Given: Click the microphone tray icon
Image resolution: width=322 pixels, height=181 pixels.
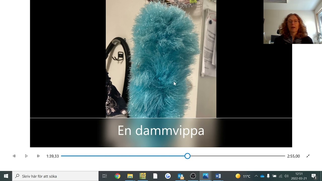Looking at the screenshot, I should 268,176.
